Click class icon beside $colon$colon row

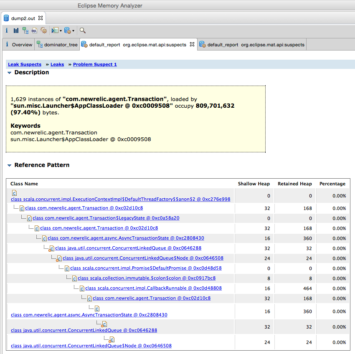[74, 278]
